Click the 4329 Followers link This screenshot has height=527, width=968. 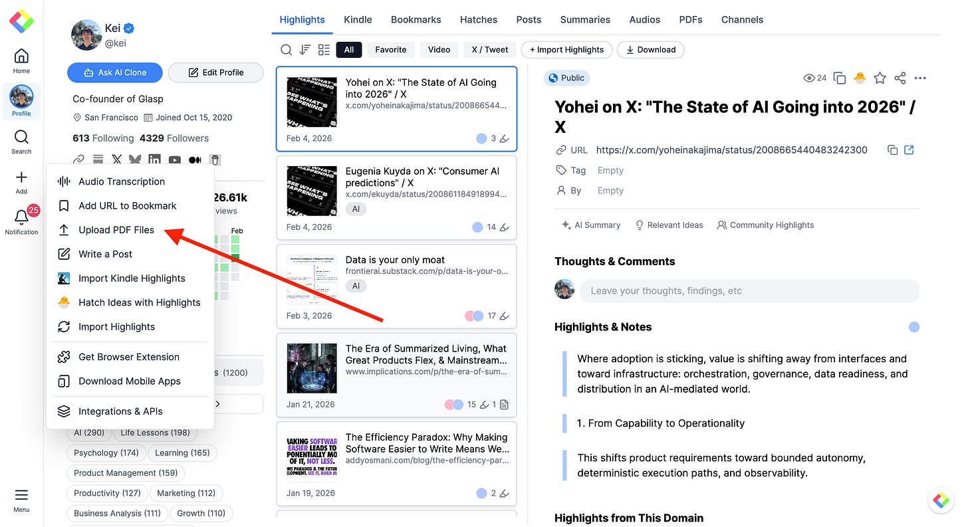[x=174, y=138]
